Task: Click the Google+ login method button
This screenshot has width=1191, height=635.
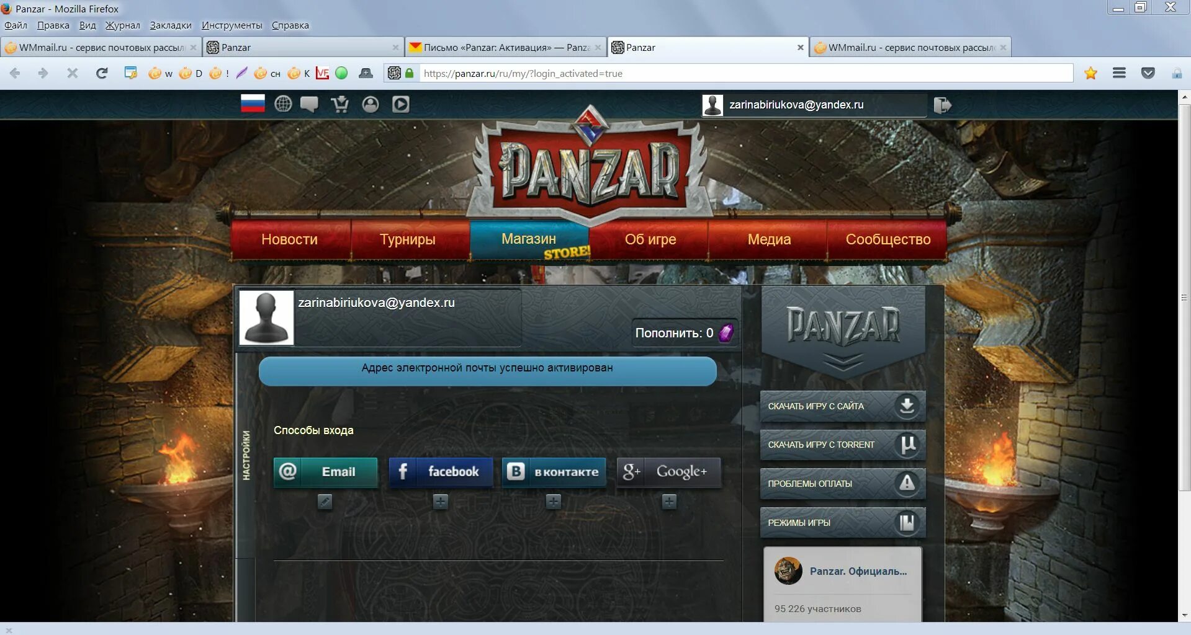Action: tap(669, 472)
